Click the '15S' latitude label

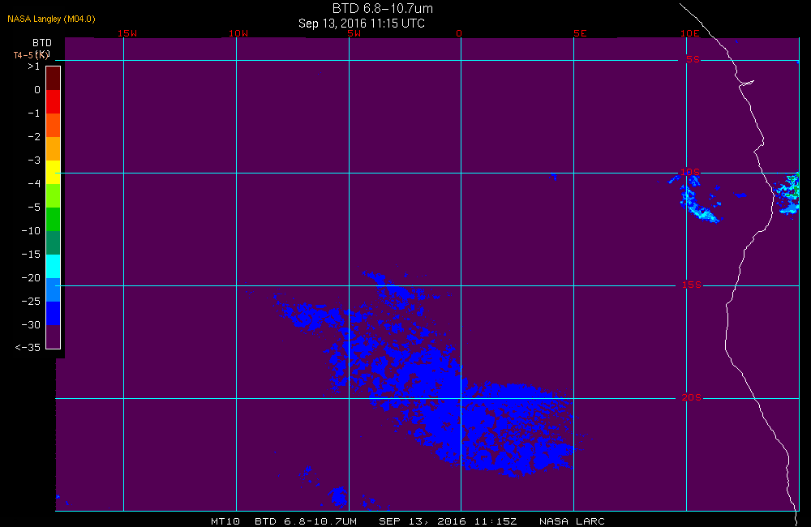tap(692, 285)
